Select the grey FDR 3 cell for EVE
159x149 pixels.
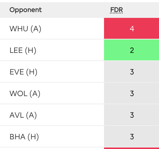(132, 72)
